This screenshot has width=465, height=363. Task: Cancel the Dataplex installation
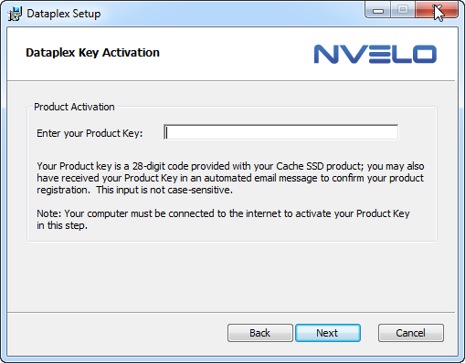pos(411,333)
